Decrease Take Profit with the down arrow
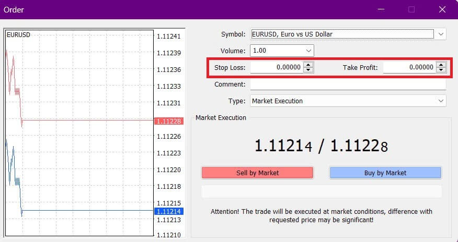 point(441,70)
